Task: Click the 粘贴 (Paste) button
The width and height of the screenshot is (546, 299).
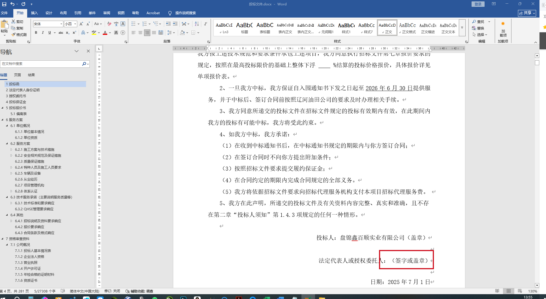Action: (x=5, y=27)
